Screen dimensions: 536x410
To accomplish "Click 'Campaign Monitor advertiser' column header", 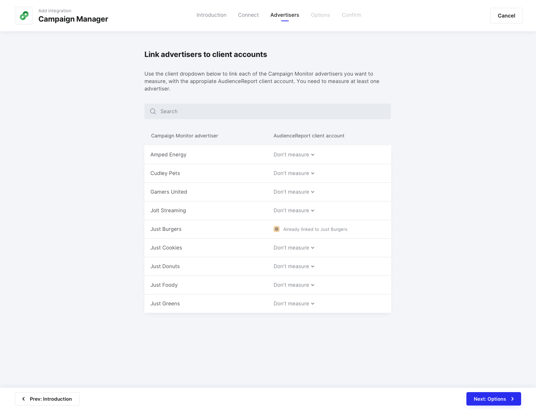I will [x=185, y=136].
